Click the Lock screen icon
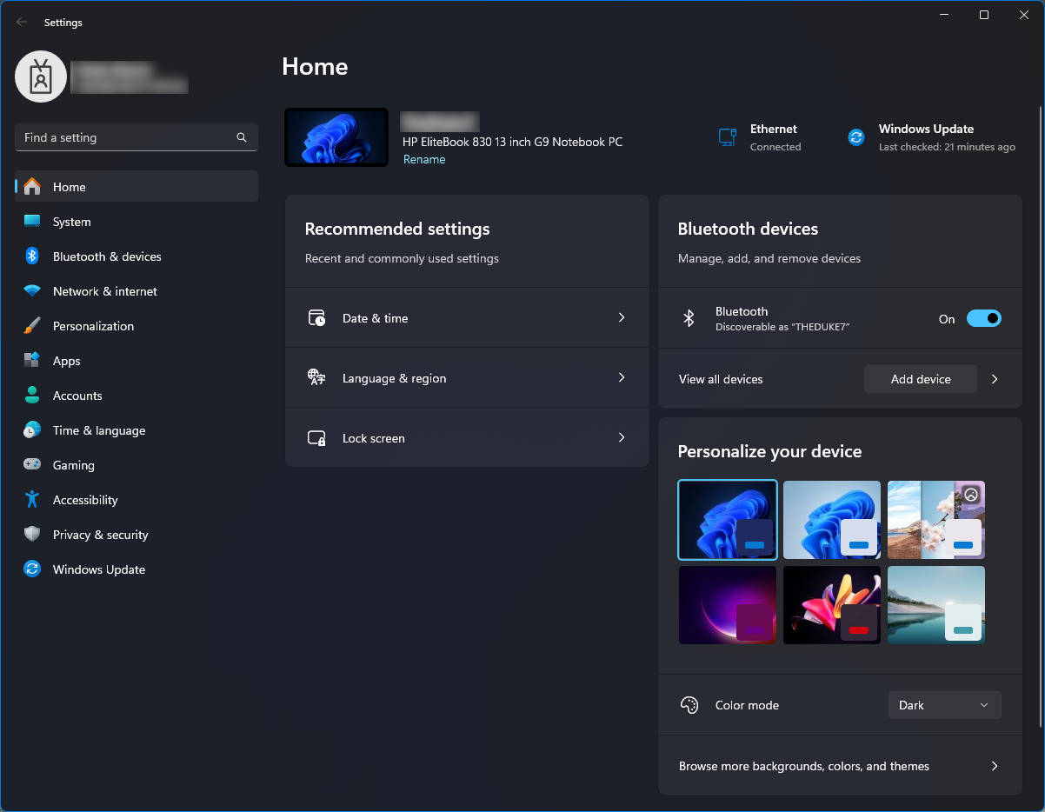Viewport: 1045px width, 812px height. [316, 438]
